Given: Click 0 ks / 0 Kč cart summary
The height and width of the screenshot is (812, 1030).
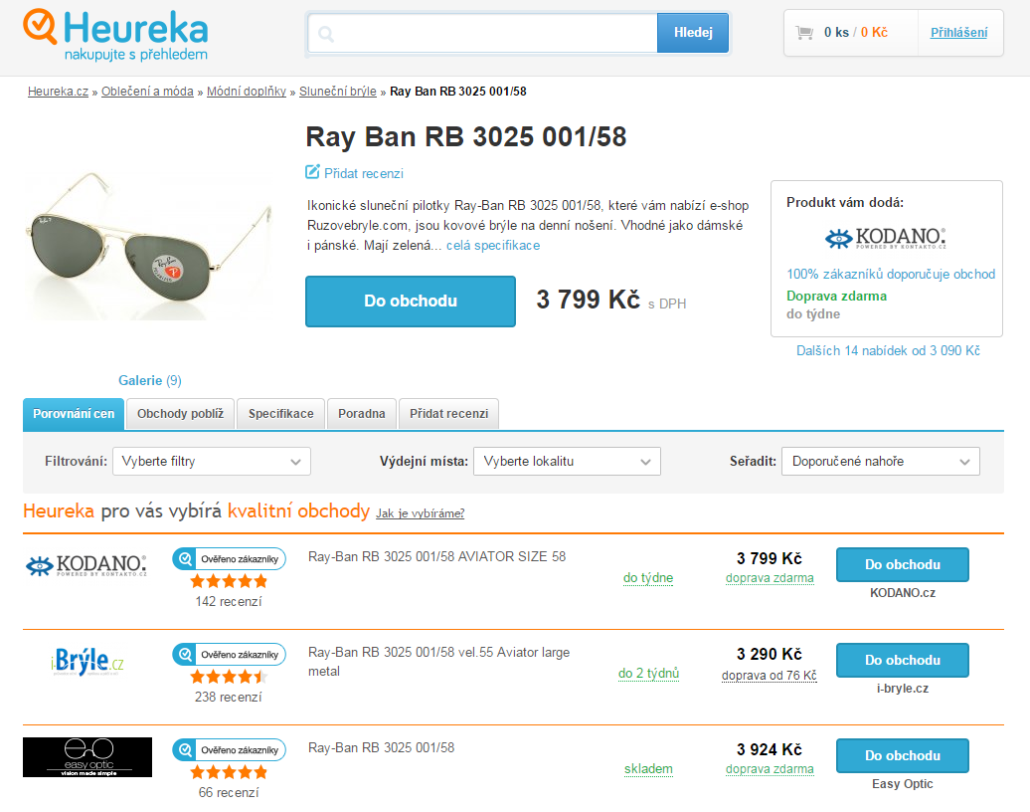Looking at the screenshot, I should (x=855, y=32).
